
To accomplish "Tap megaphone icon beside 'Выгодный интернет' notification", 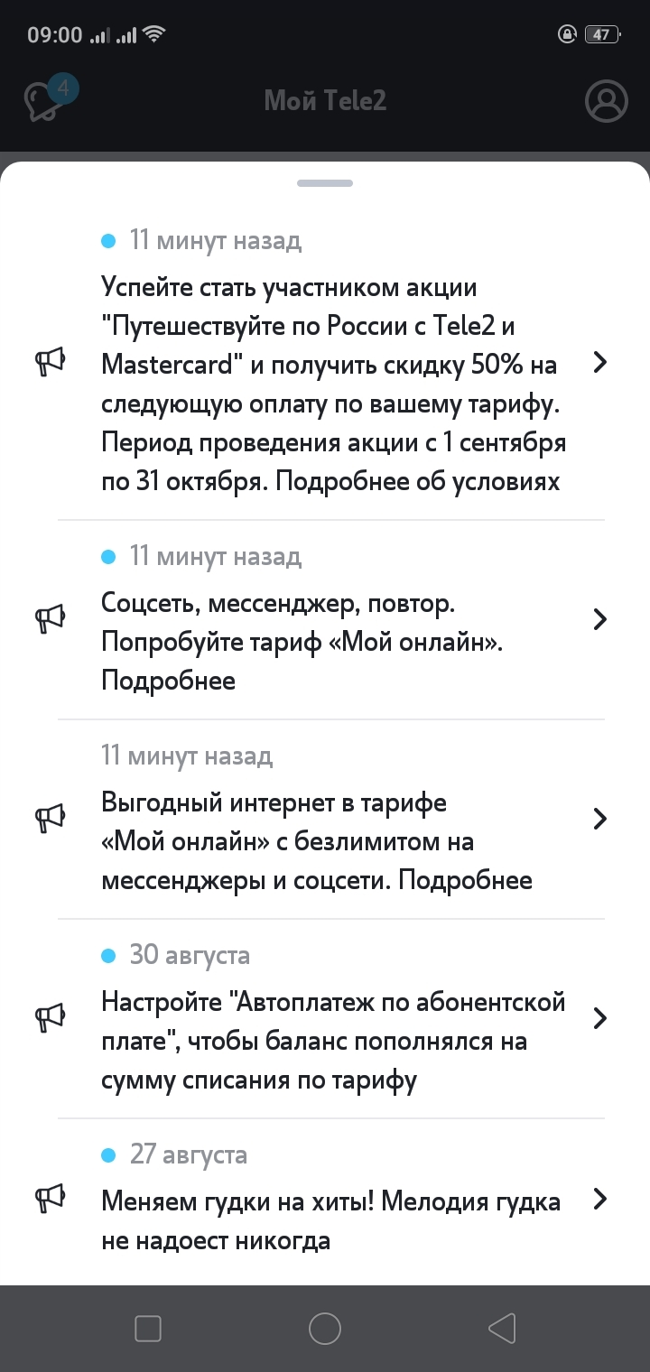I will click(50, 819).
